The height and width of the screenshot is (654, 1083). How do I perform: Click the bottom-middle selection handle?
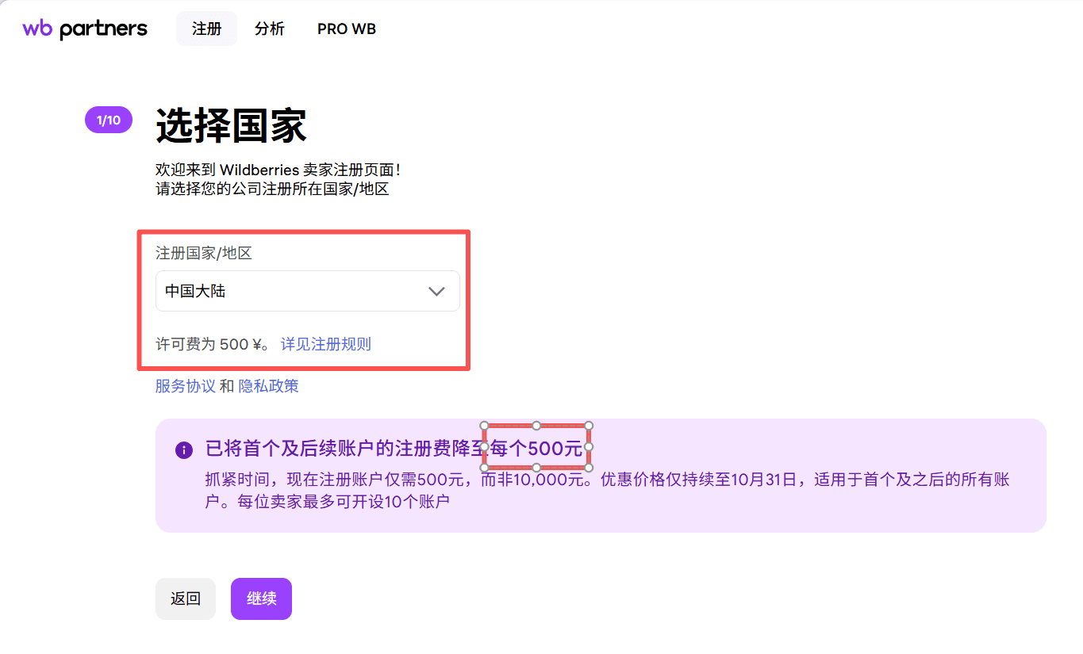click(536, 468)
